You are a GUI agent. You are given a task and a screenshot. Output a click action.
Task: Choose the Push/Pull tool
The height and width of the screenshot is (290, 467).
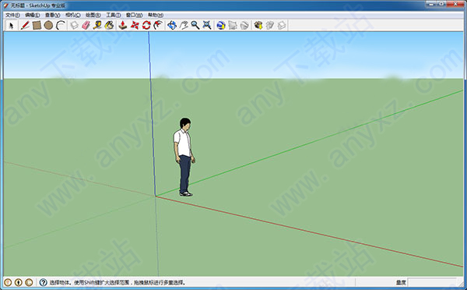click(x=123, y=26)
